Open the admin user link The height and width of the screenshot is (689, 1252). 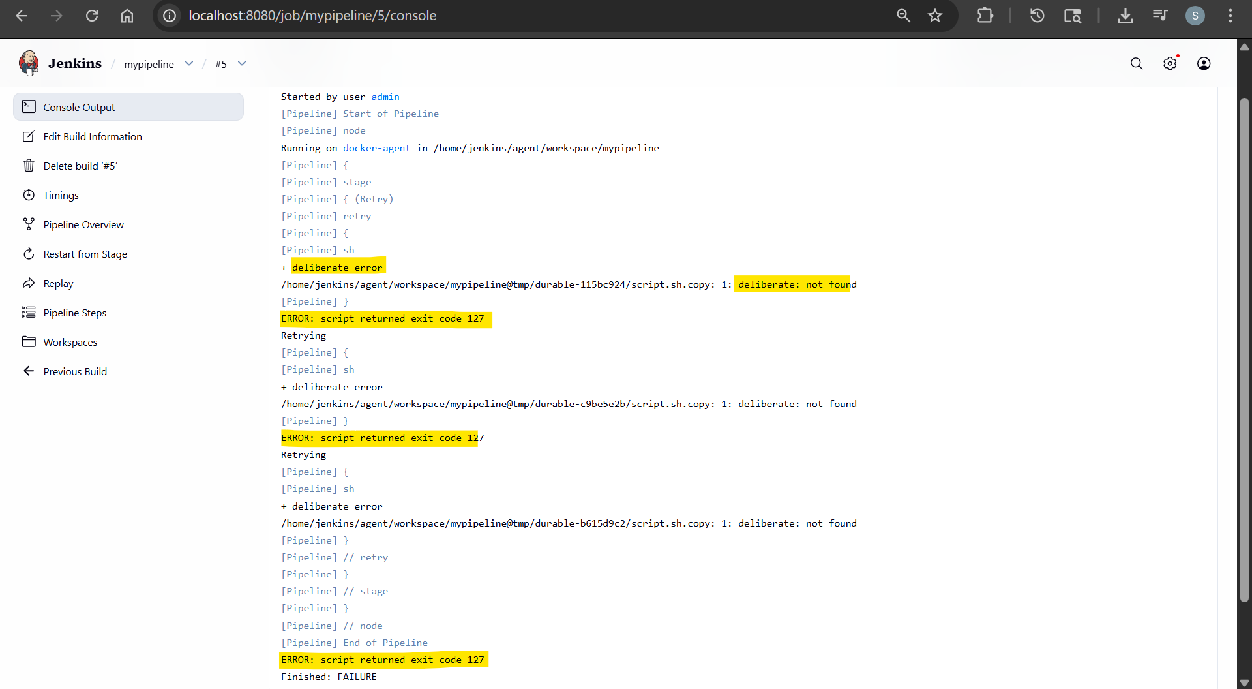pos(385,97)
